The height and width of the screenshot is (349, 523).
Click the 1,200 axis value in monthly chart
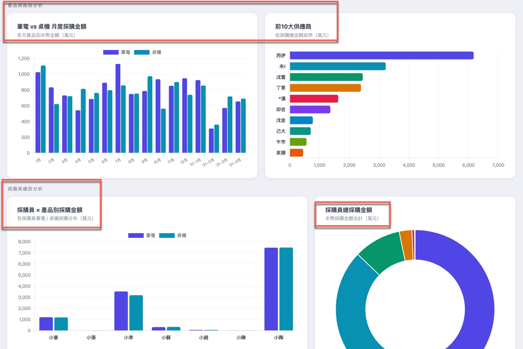pyautogui.click(x=24, y=59)
